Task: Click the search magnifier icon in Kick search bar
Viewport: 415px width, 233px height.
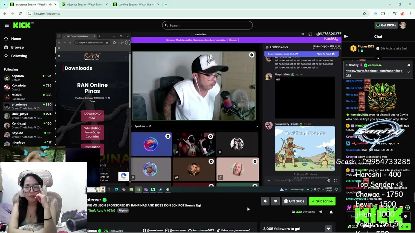Action: (166, 25)
